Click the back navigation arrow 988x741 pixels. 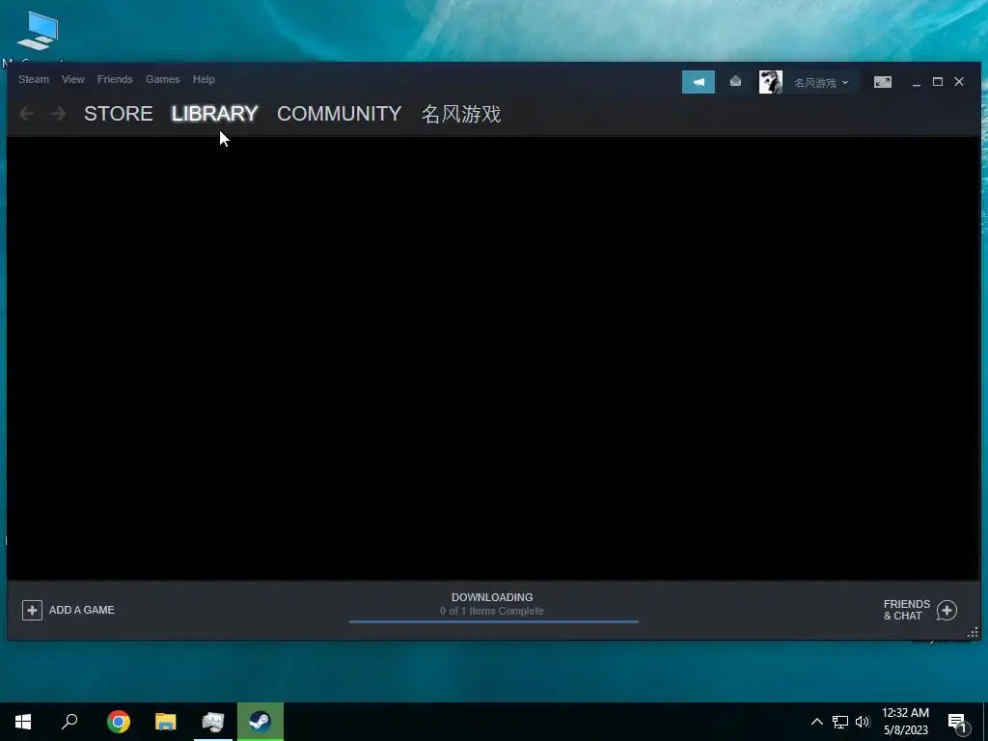coord(27,114)
